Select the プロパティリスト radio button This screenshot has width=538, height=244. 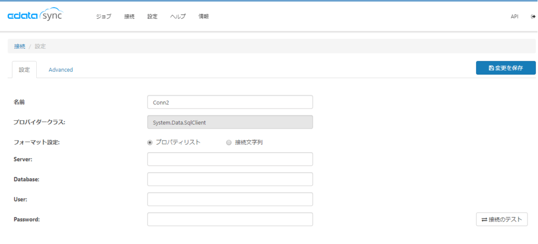point(150,142)
